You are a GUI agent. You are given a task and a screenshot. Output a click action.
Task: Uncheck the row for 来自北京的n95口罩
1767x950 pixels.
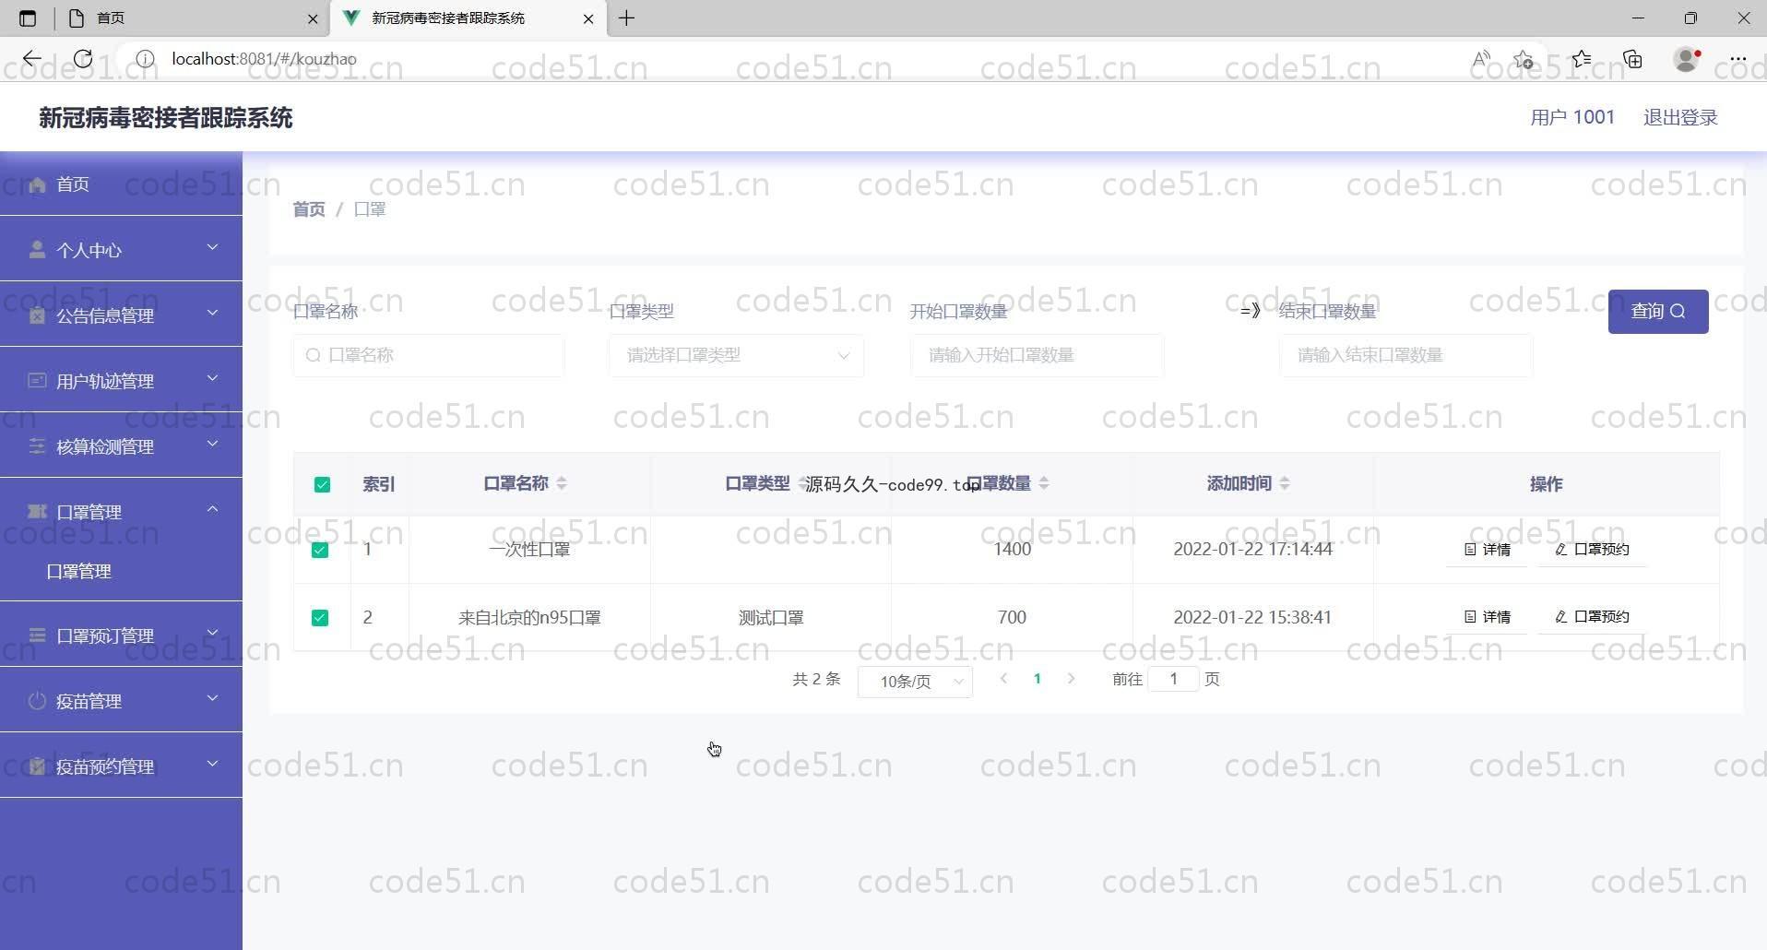320,618
